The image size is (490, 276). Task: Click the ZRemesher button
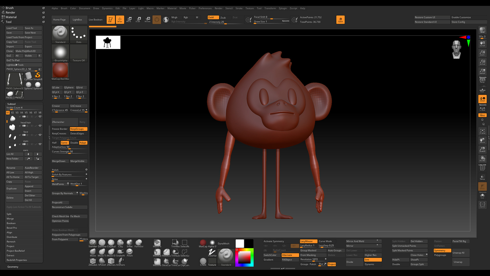64,122
